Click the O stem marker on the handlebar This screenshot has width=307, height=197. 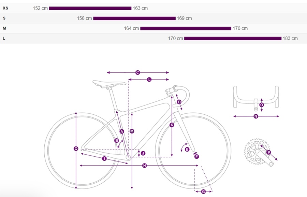[x=262, y=105]
